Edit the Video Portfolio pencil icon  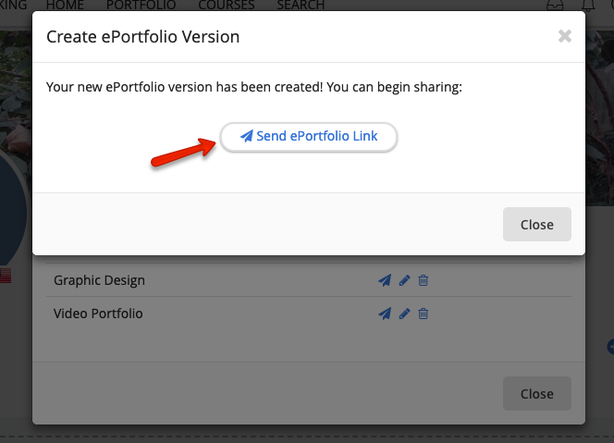coord(404,314)
